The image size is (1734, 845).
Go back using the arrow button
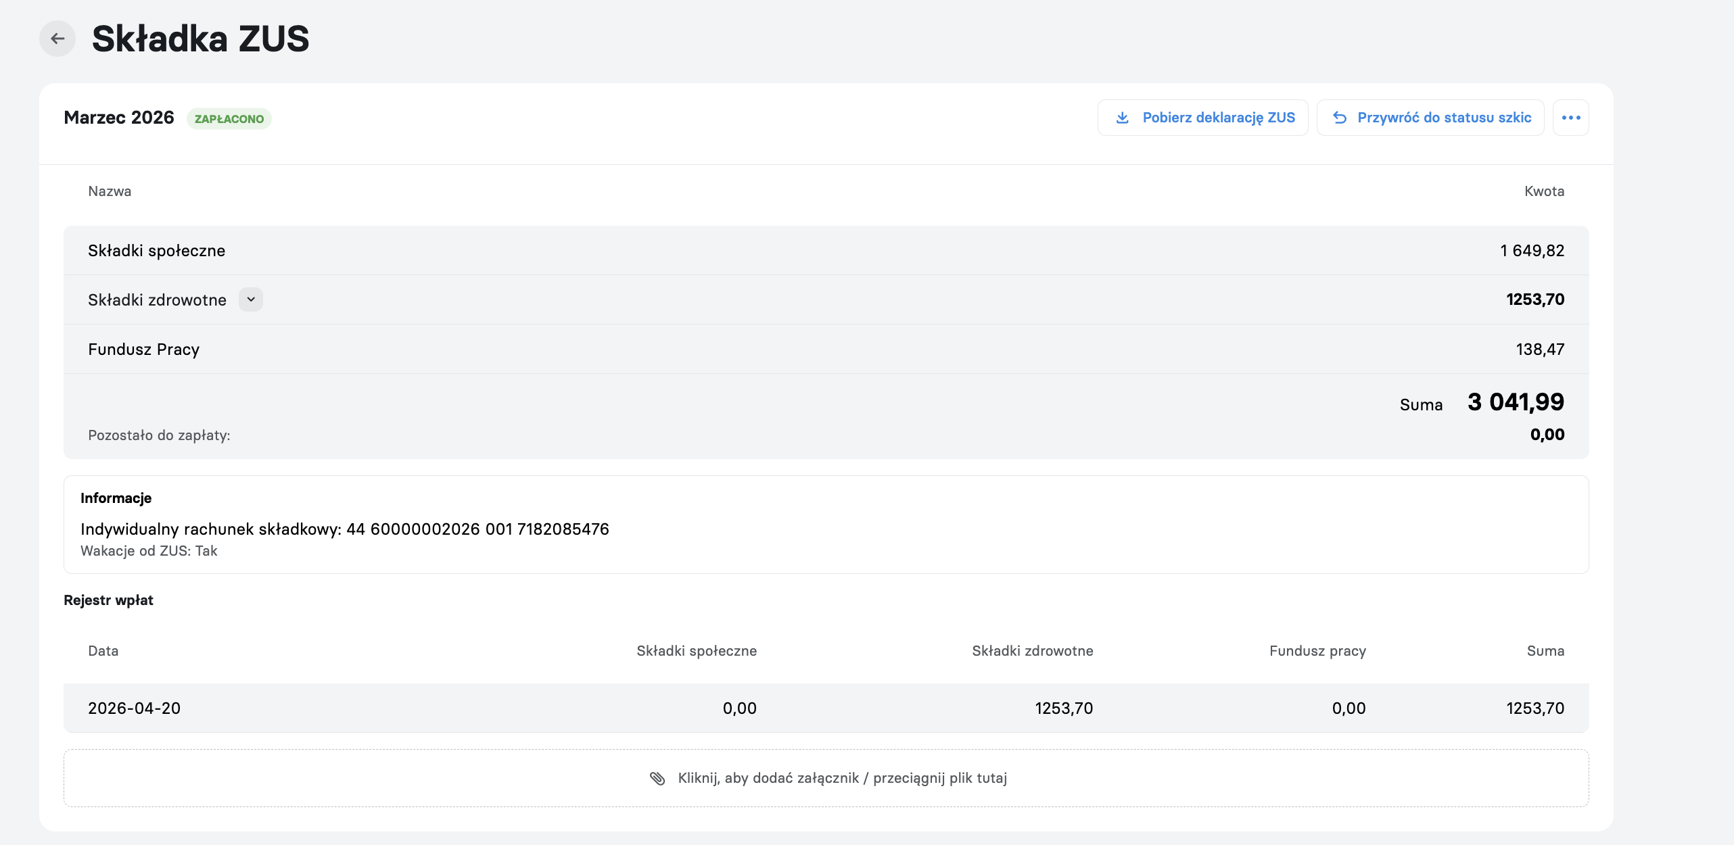coord(57,39)
